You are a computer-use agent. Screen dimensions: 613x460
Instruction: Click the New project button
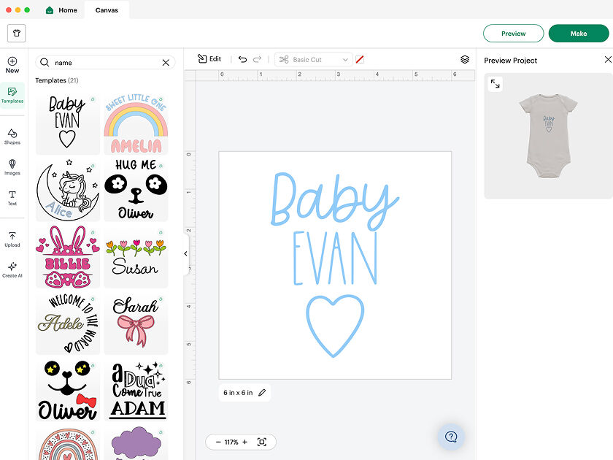click(x=12, y=65)
